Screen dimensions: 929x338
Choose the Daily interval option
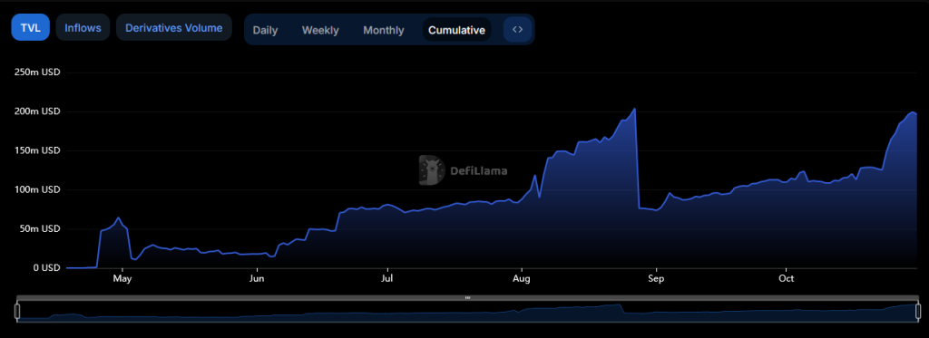266,30
